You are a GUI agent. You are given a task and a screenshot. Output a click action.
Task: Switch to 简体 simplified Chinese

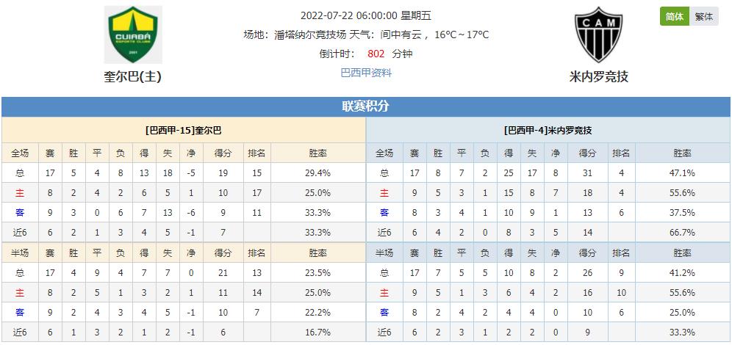tap(674, 16)
